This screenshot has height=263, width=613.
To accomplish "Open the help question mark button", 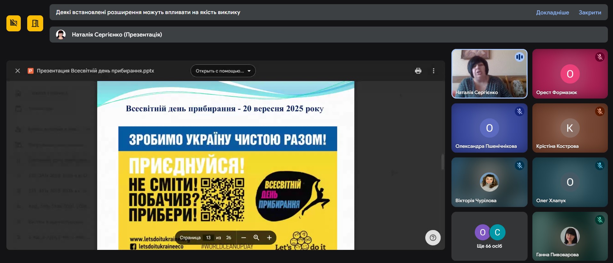I will click(433, 238).
